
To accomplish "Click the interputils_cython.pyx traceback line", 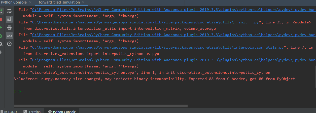I will click(144, 72).
